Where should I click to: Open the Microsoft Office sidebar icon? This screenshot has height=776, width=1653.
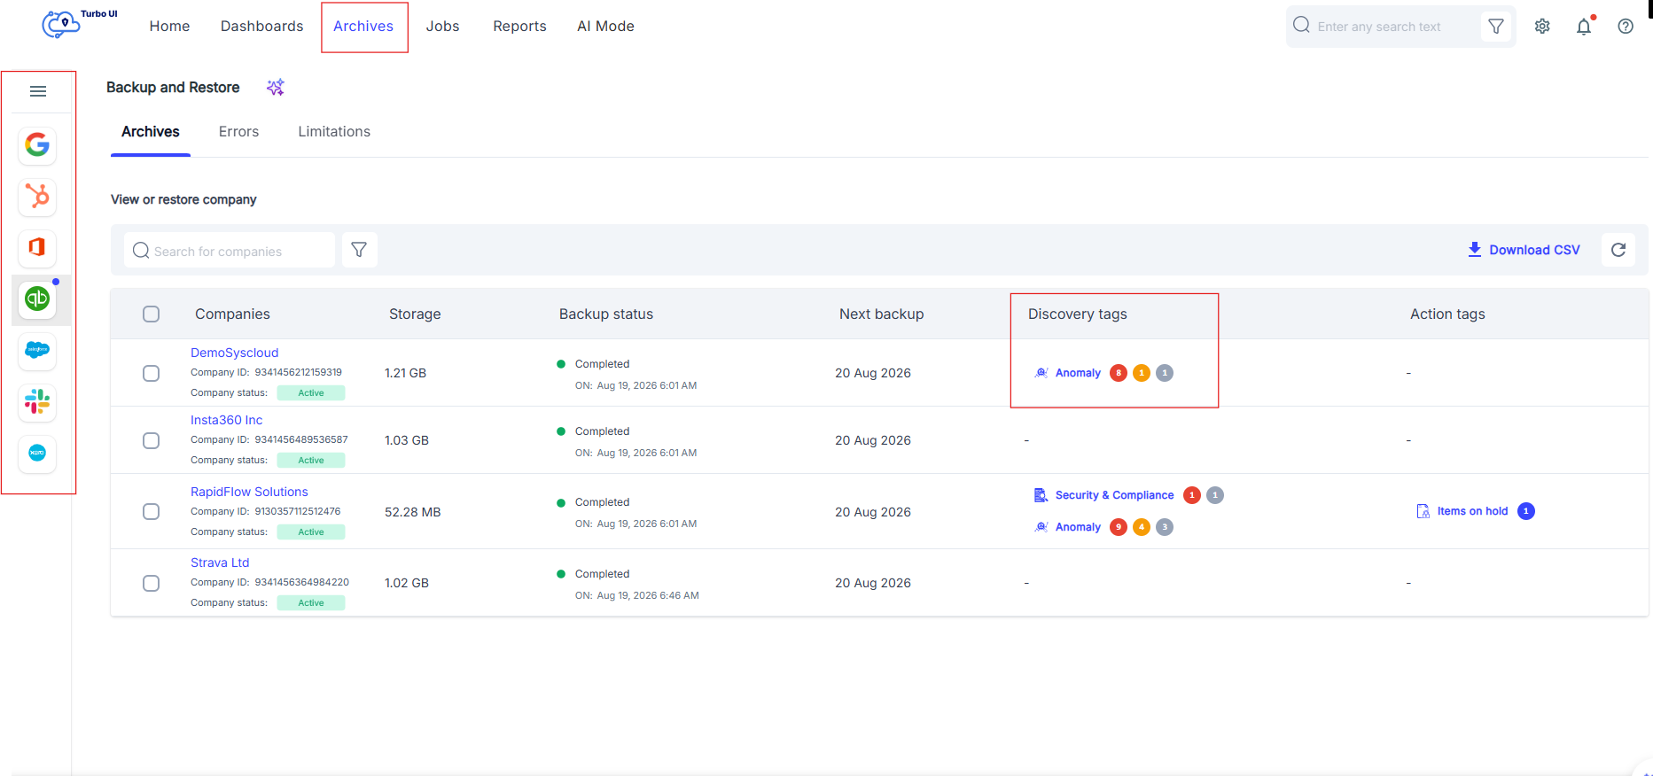(37, 247)
